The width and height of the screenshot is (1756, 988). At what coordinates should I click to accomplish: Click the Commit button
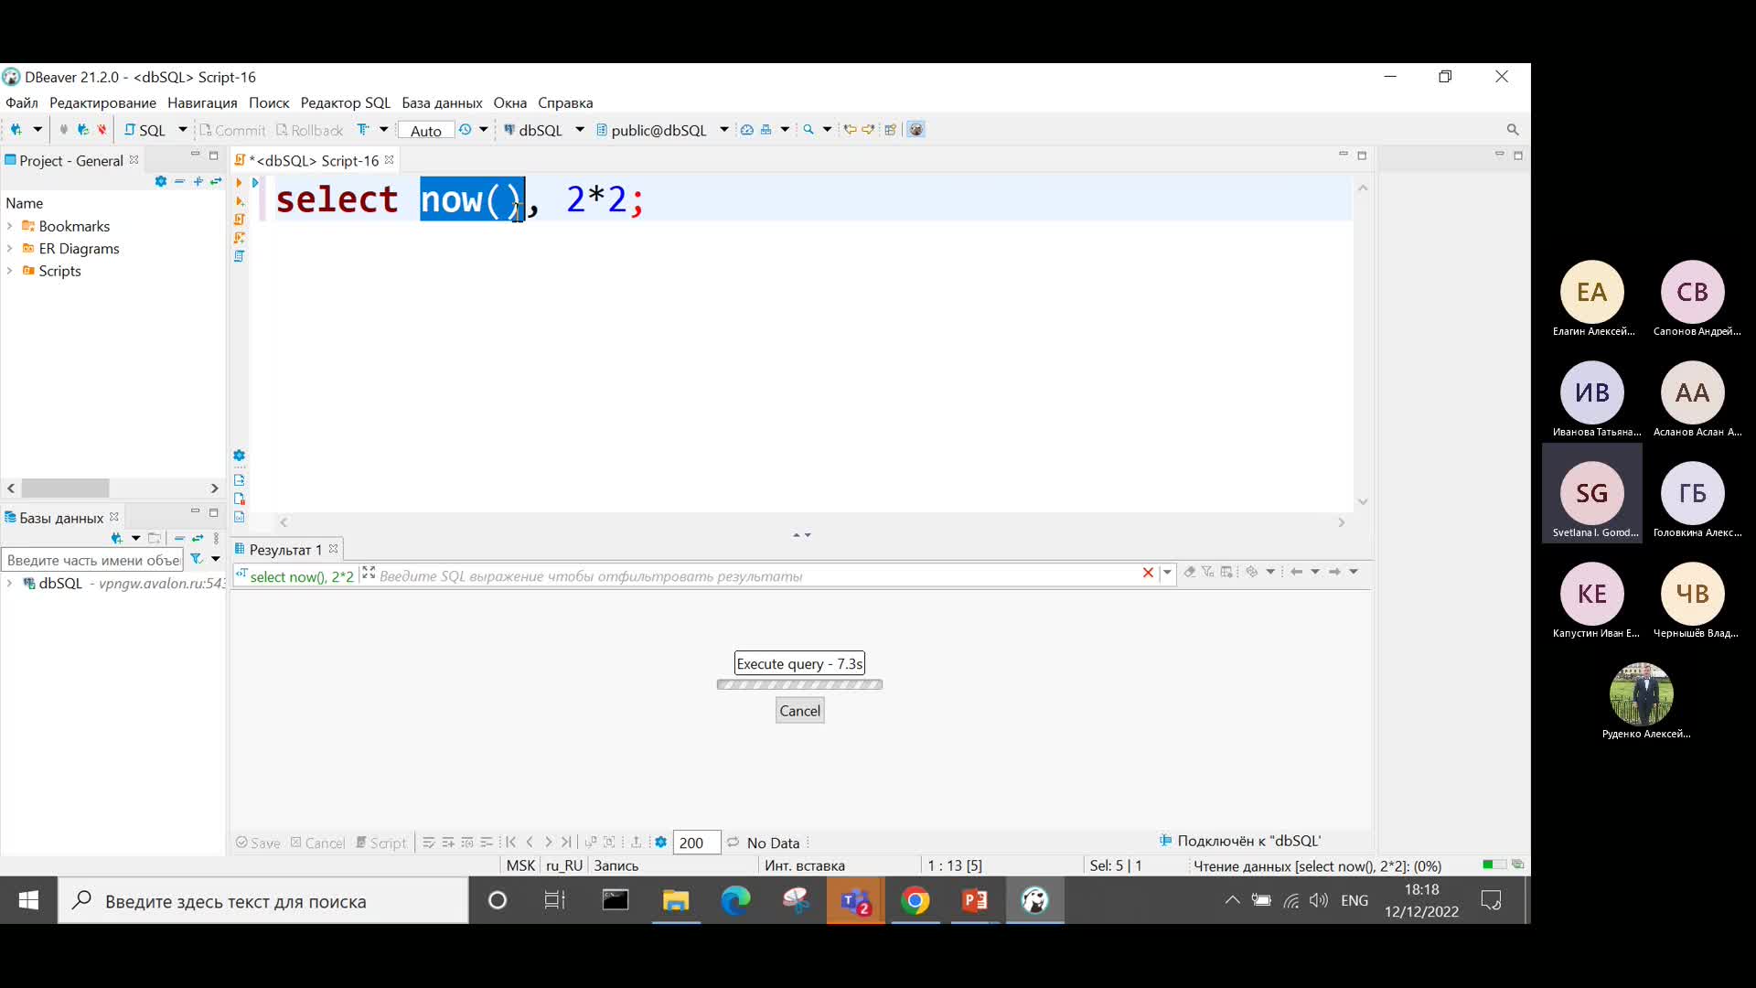click(232, 131)
